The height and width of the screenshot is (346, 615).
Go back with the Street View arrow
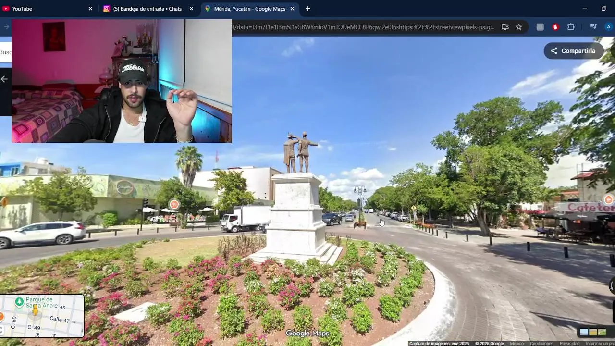click(x=4, y=79)
